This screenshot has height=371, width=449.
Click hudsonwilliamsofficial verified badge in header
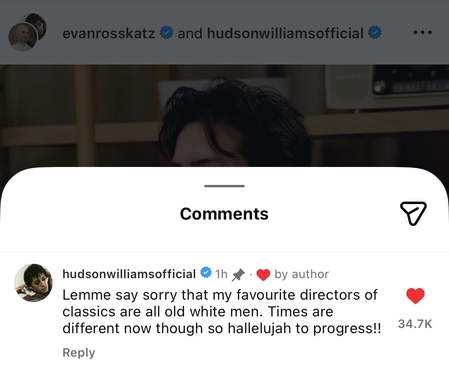374,32
